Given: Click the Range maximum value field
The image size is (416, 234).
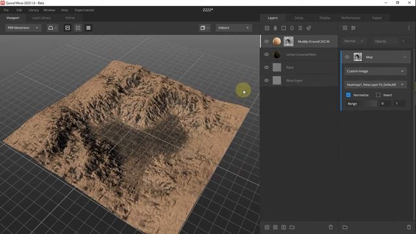Looking at the screenshot, I should (x=399, y=104).
